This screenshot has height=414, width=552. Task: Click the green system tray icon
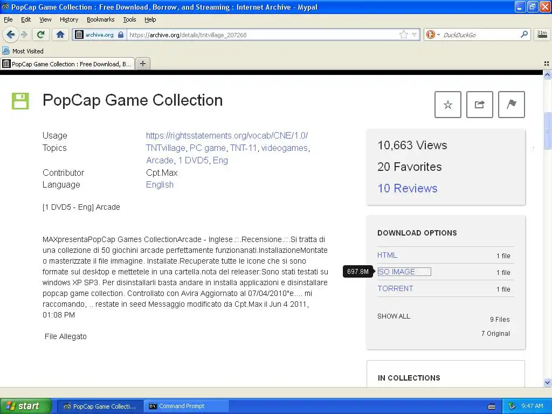pyautogui.click(x=512, y=406)
